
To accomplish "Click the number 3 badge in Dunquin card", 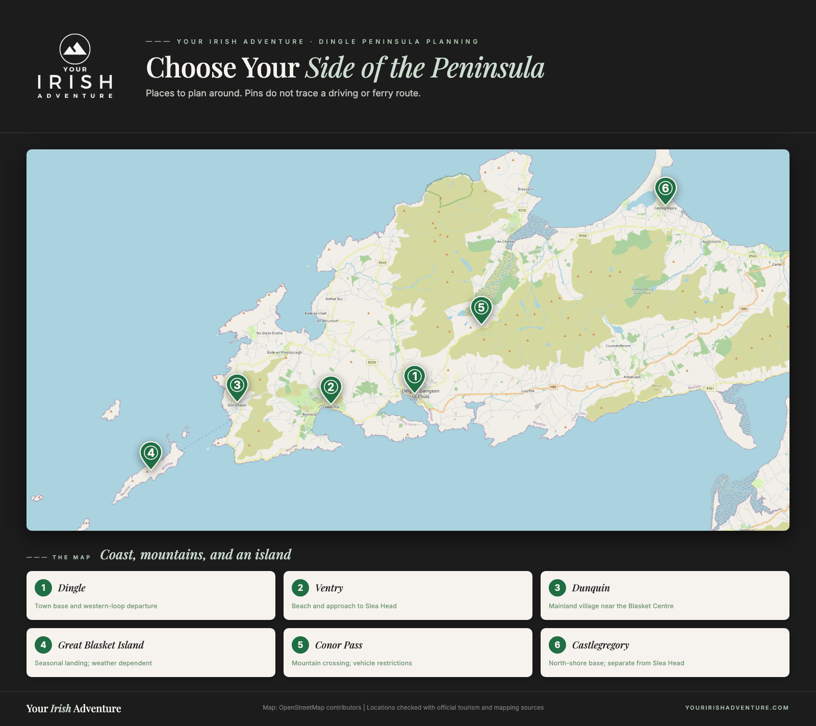I will (557, 588).
